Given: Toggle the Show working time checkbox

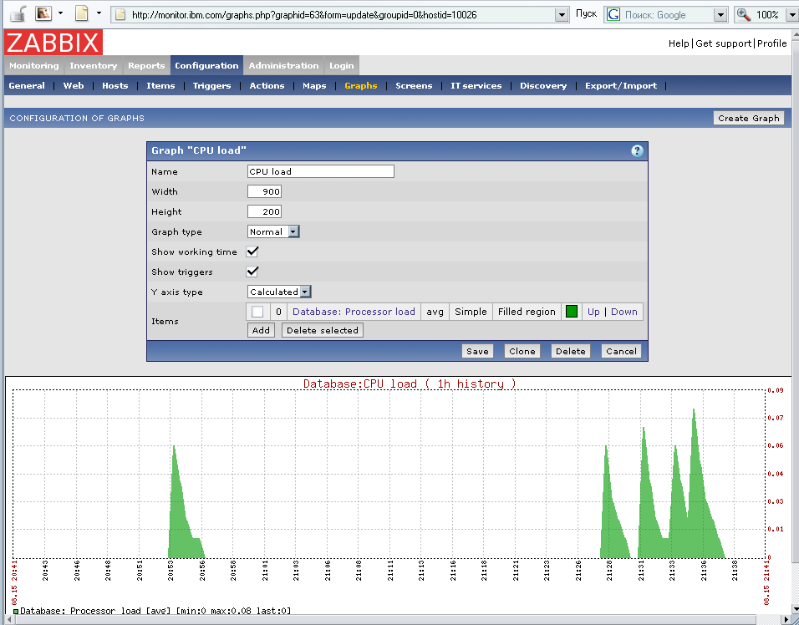Looking at the screenshot, I should 252,252.
